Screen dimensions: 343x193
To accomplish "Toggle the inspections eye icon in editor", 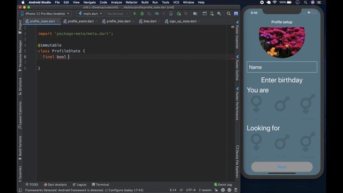I will pyautogui.click(x=233, y=27).
